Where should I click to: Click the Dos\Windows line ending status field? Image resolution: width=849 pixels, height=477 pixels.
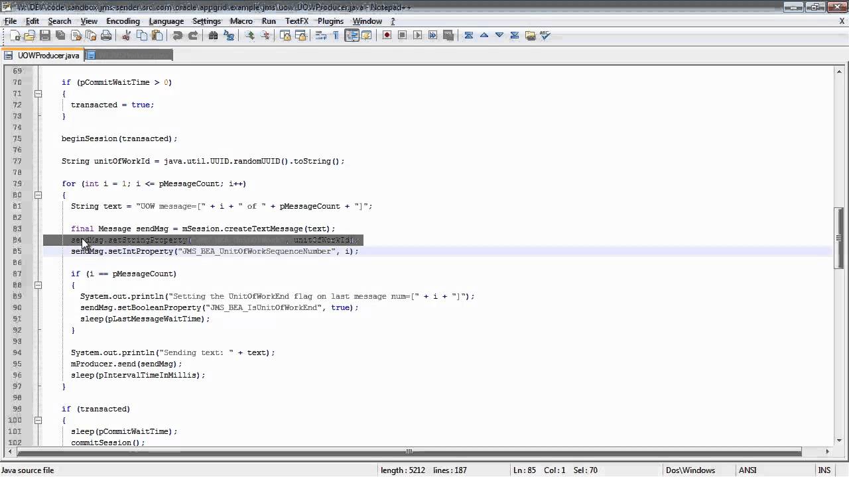pyautogui.click(x=690, y=470)
